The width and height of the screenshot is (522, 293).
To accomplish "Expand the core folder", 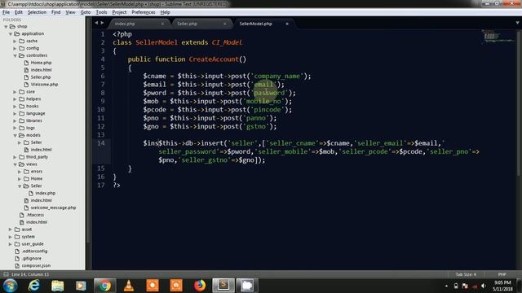I will click(x=15, y=92).
